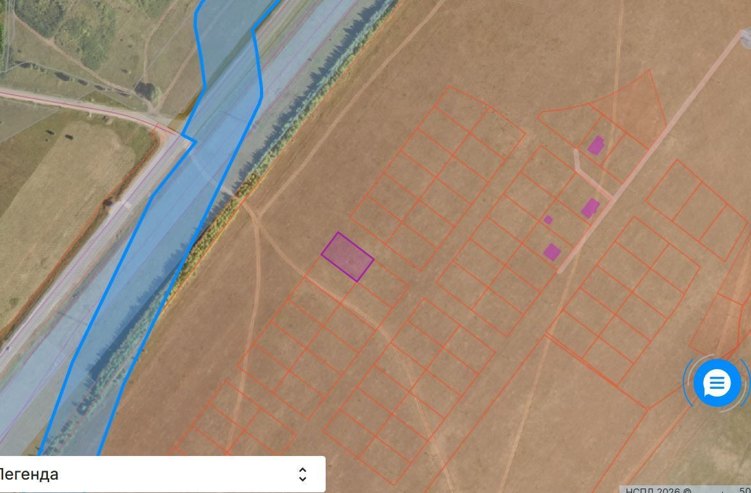Click the НСПД 2026 © attribution text

point(658,490)
